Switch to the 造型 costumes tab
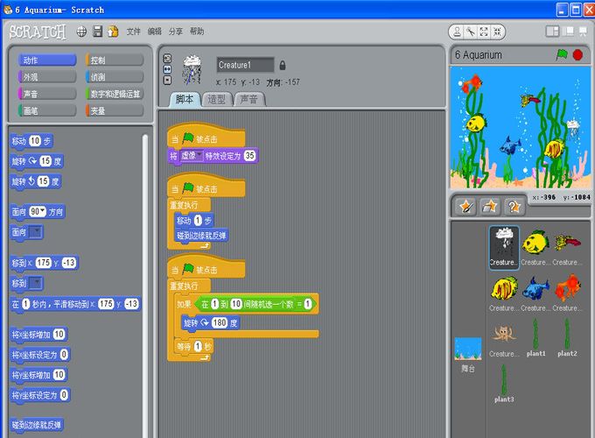This screenshot has width=595, height=438. click(217, 99)
